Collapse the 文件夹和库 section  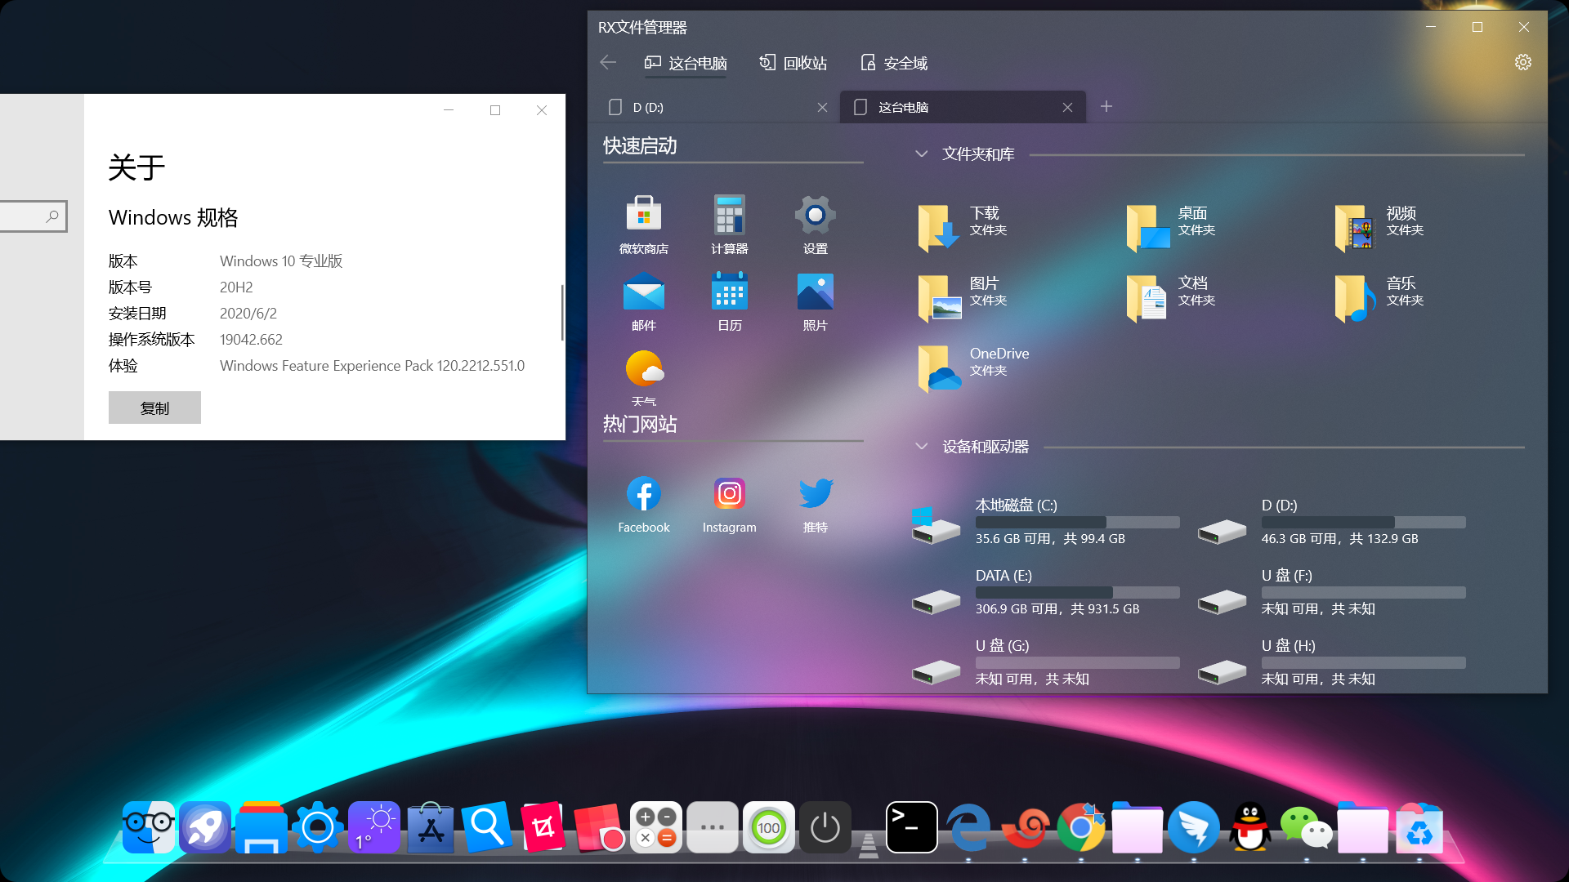[x=922, y=154]
